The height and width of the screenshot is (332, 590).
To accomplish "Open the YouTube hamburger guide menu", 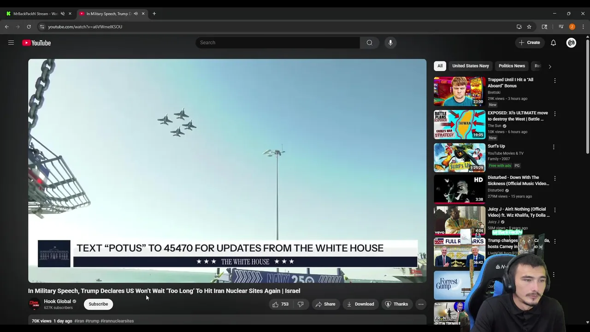I will click(x=11, y=43).
